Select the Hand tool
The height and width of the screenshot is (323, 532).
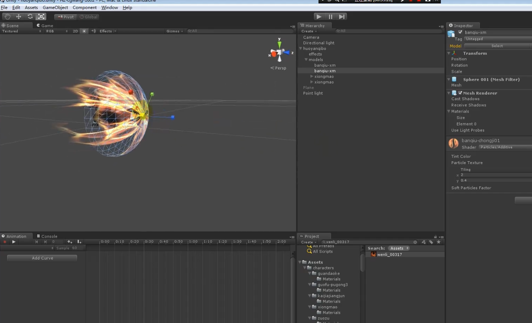(x=8, y=17)
